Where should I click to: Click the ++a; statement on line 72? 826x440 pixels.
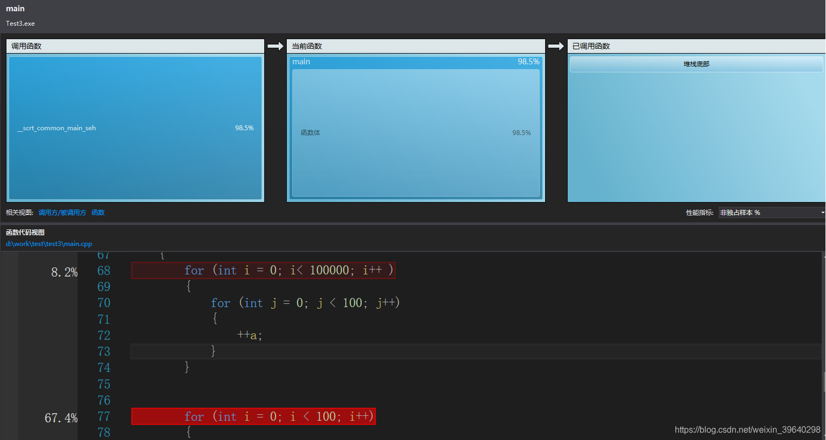point(249,335)
